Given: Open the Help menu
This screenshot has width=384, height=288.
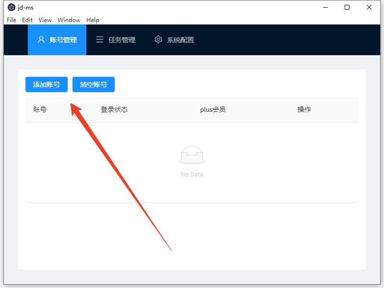Looking at the screenshot, I should click(x=93, y=20).
